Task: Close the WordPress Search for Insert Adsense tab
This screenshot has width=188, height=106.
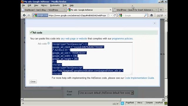Action: [x=156, y=10]
